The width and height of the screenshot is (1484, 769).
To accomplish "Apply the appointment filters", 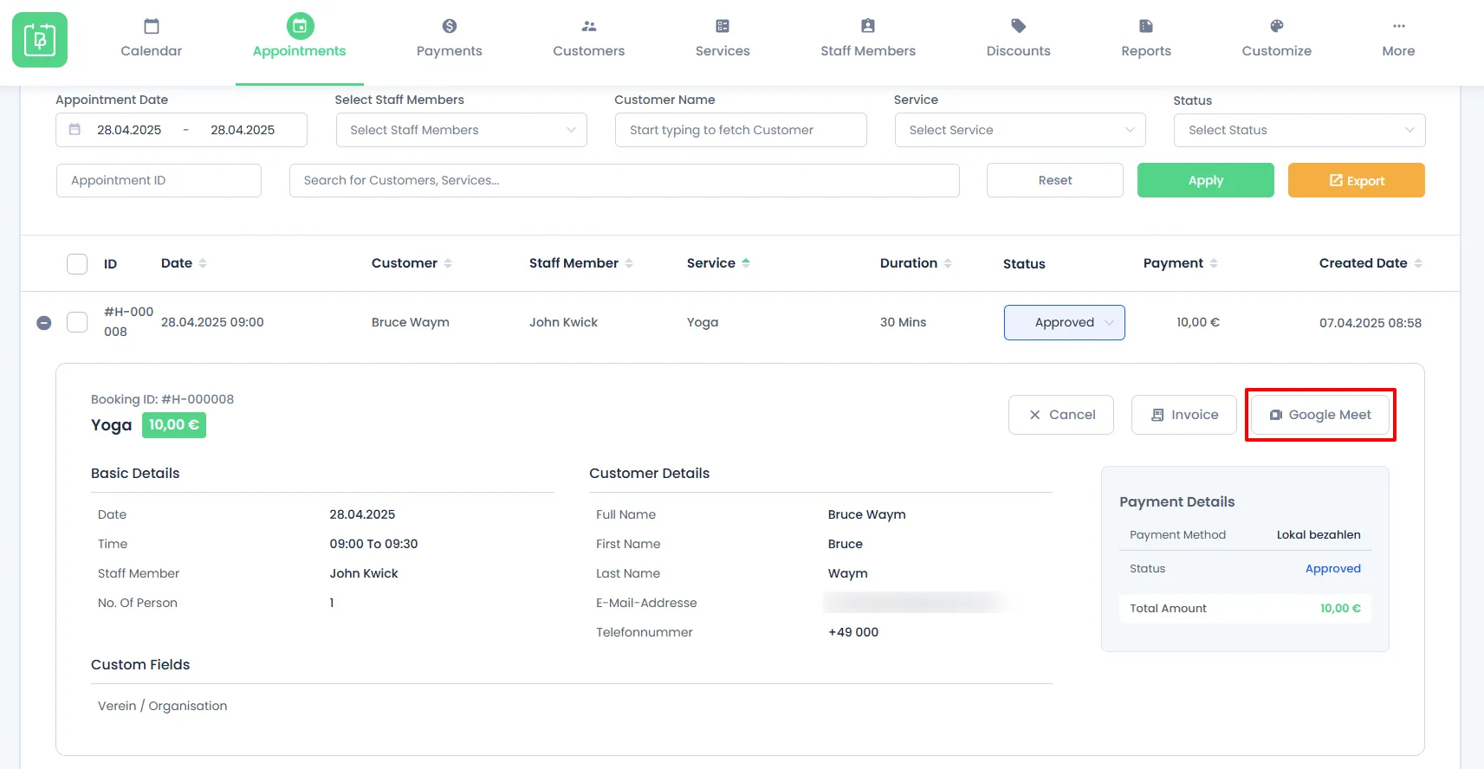I will coord(1206,180).
